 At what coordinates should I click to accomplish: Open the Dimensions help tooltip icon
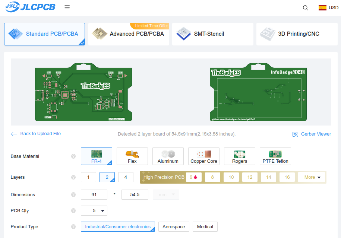(73, 195)
